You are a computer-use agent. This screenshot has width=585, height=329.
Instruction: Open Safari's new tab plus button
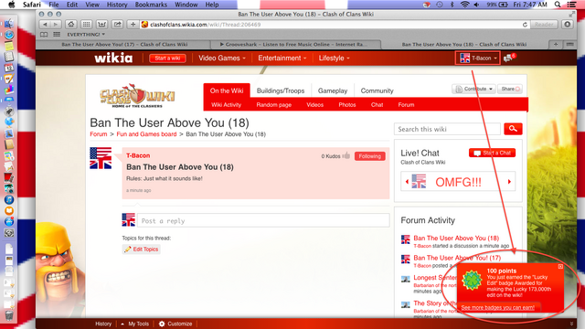(556, 44)
